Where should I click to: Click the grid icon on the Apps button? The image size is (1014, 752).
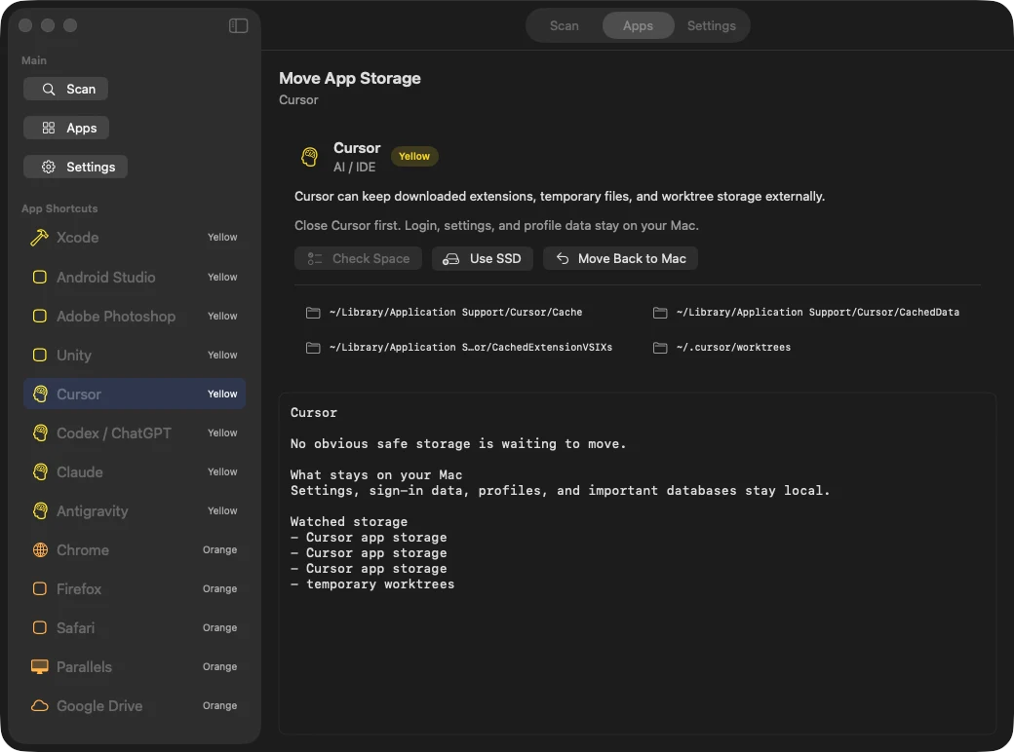(x=49, y=128)
